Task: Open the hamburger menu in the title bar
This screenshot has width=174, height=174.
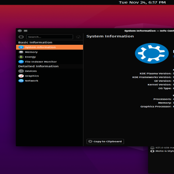Action: [26, 31]
